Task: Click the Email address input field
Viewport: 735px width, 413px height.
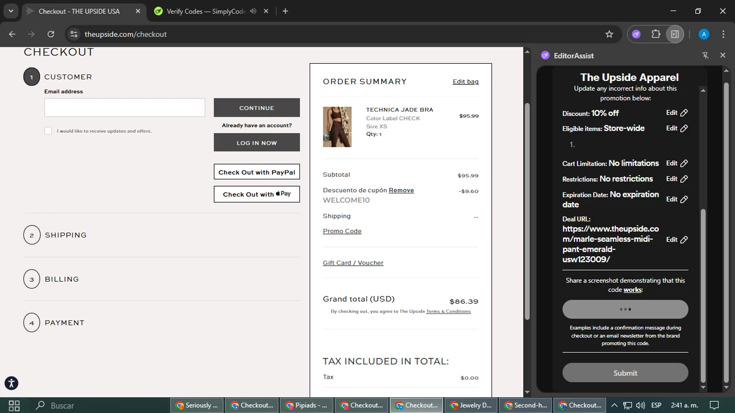Action: tap(124, 108)
